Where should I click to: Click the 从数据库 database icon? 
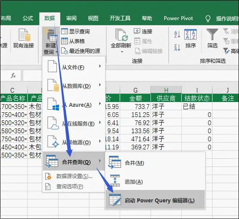pyautogui.click(x=53, y=85)
